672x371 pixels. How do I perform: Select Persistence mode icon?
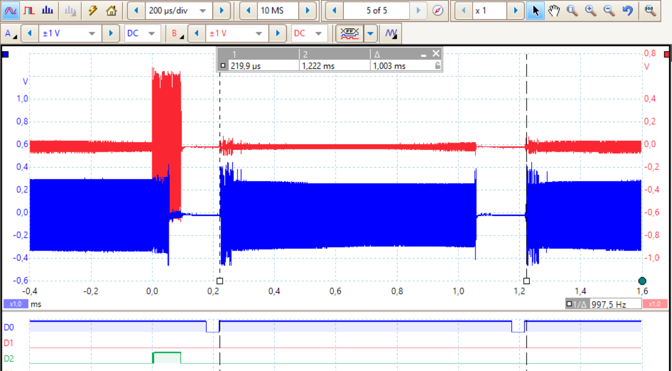(30, 10)
